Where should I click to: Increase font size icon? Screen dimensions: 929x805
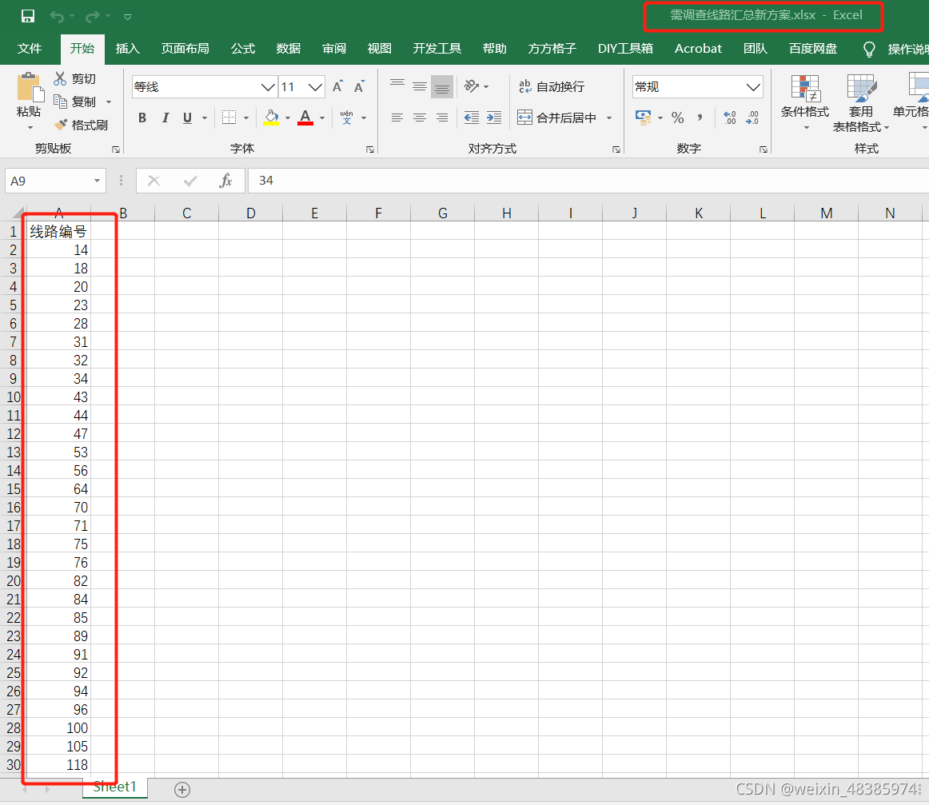(x=337, y=86)
